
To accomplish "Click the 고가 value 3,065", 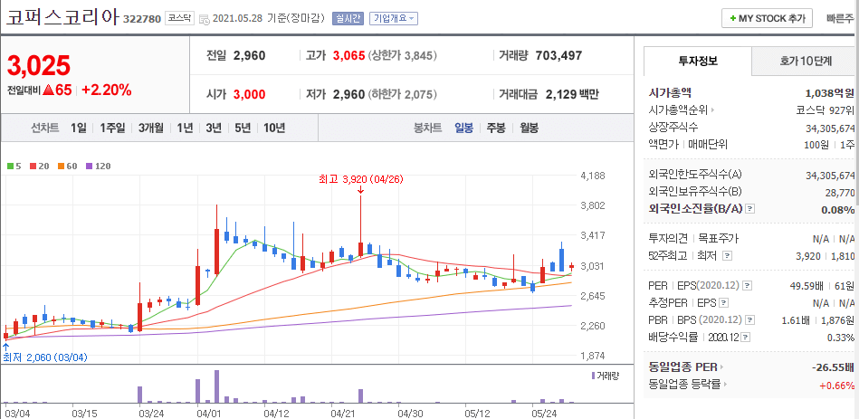I will pos(349,55).
